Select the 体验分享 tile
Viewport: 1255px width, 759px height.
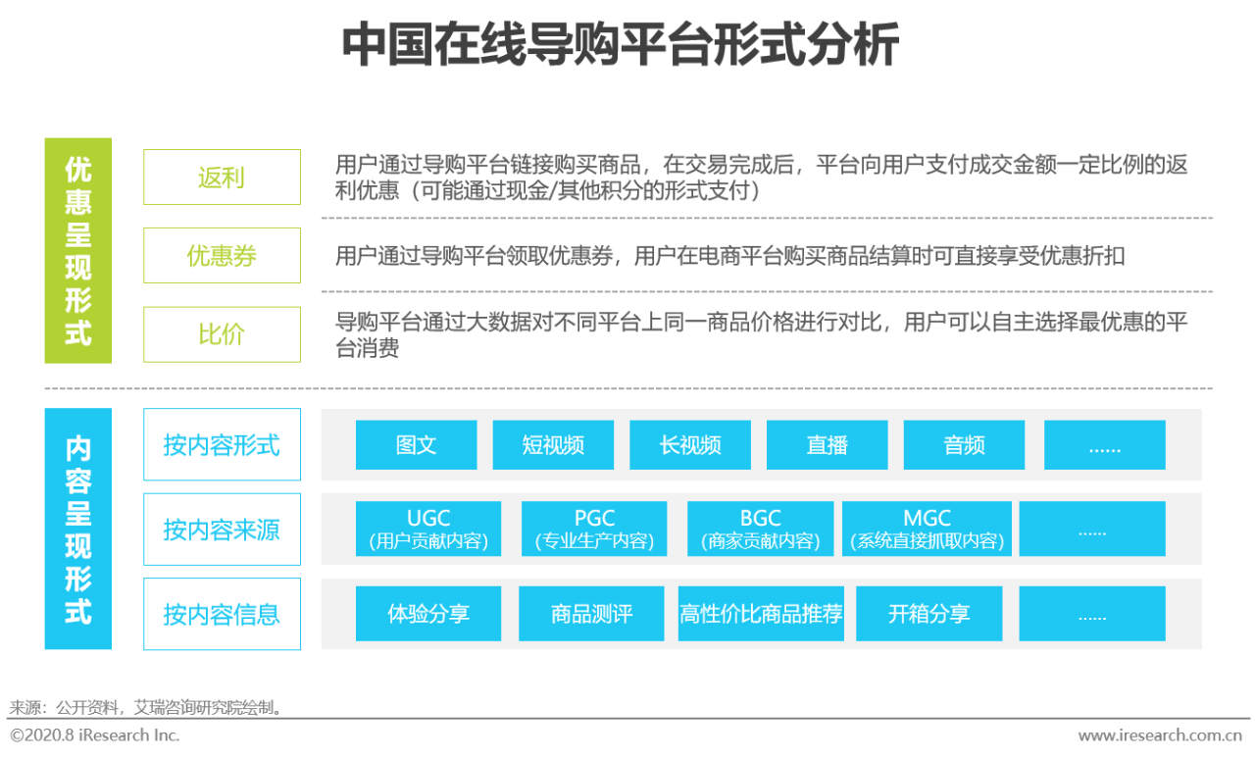[428, 614]
